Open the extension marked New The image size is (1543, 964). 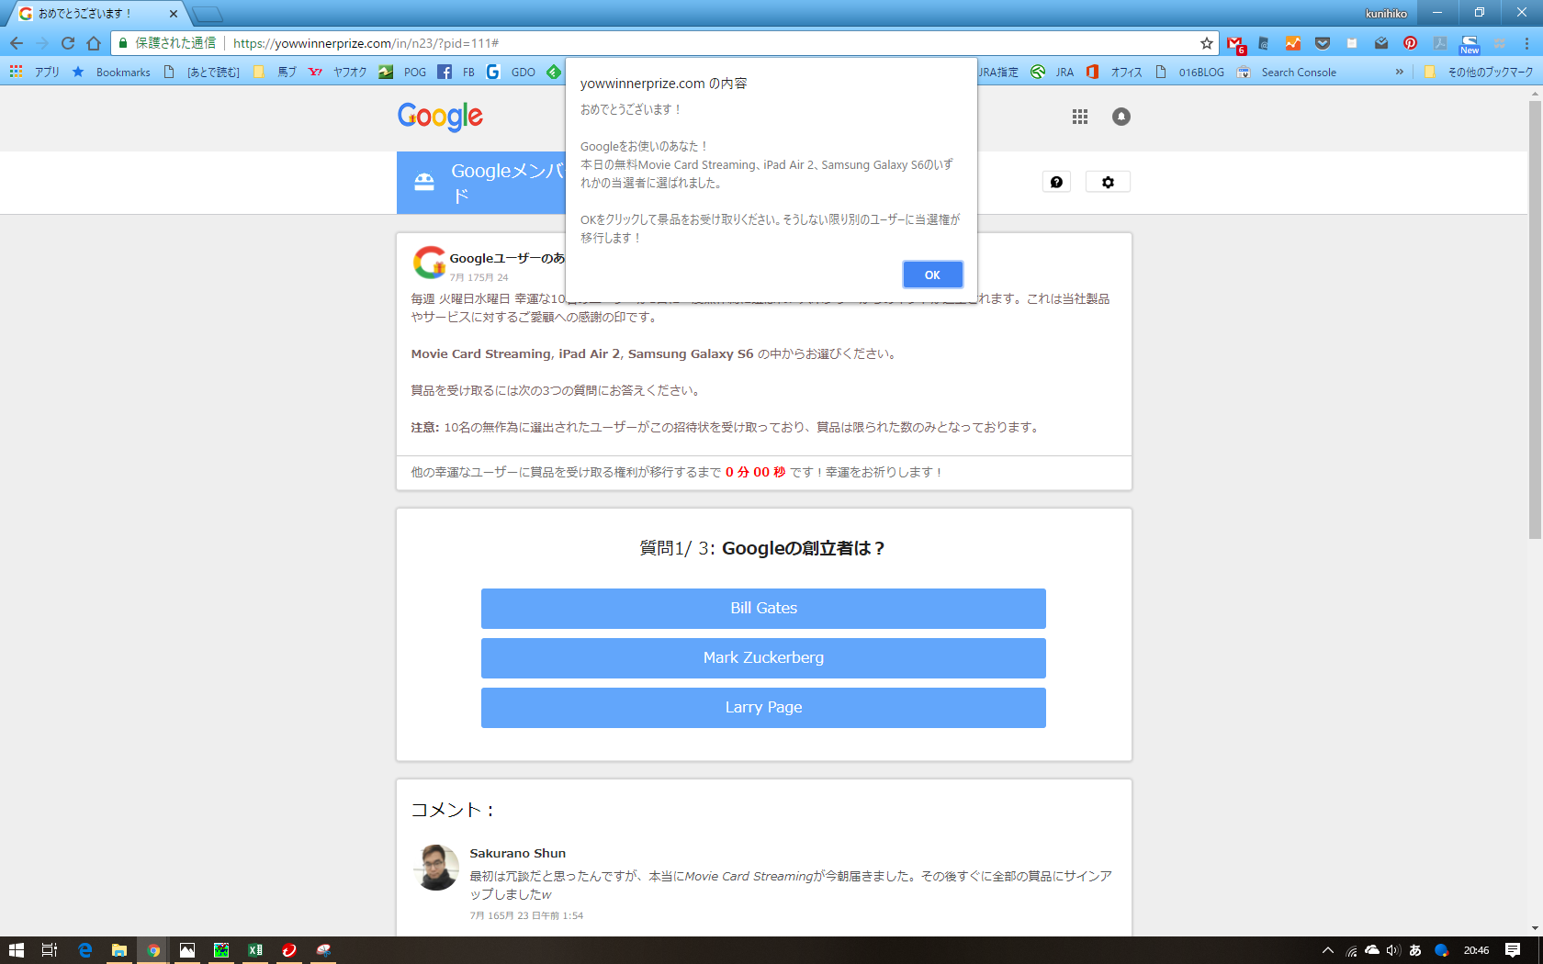pyautogui.click(x=1470, y=44)
